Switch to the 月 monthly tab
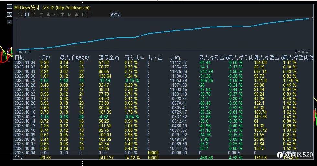Viewport: 317px width, 166px height. (x=41, y=15)
